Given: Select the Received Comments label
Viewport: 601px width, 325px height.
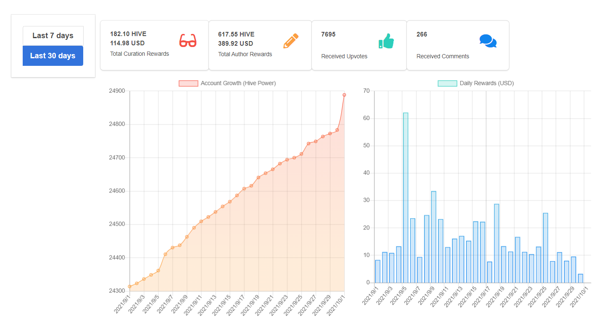Looking at the screenshot, I should point(443,56).
